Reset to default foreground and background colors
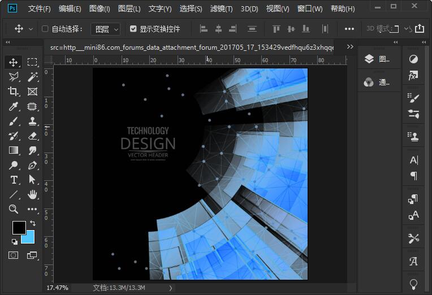Viewport: 432px width, 295px height. click(14, 242)
